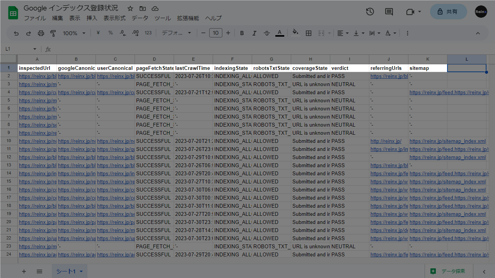Screen dimensions: 495x278
Task: Click the document title Google インデックス登録状況
Action: [71, 8]
